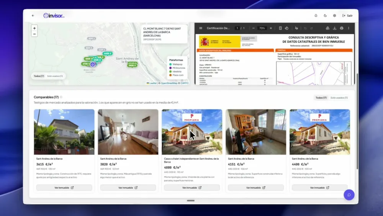
Task: Click the 470K € map price marker
Action: pyautogui.click(x=86, y=64)
